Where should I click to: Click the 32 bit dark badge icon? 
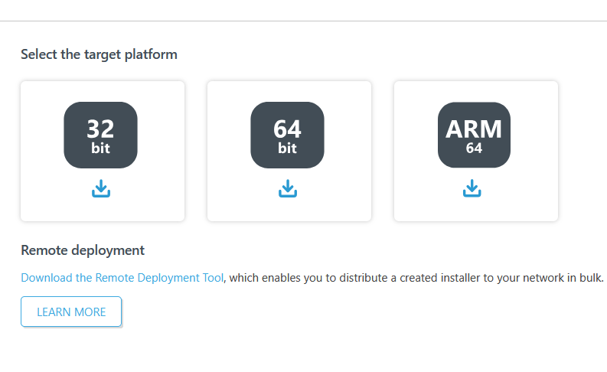coord(100,135)
